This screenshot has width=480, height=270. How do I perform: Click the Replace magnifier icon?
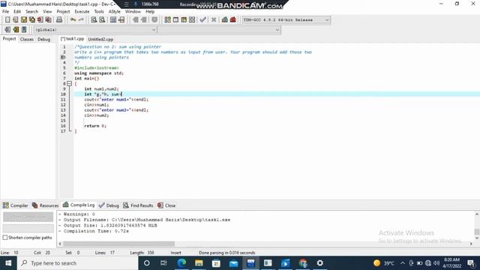click(x=102, y=20)
